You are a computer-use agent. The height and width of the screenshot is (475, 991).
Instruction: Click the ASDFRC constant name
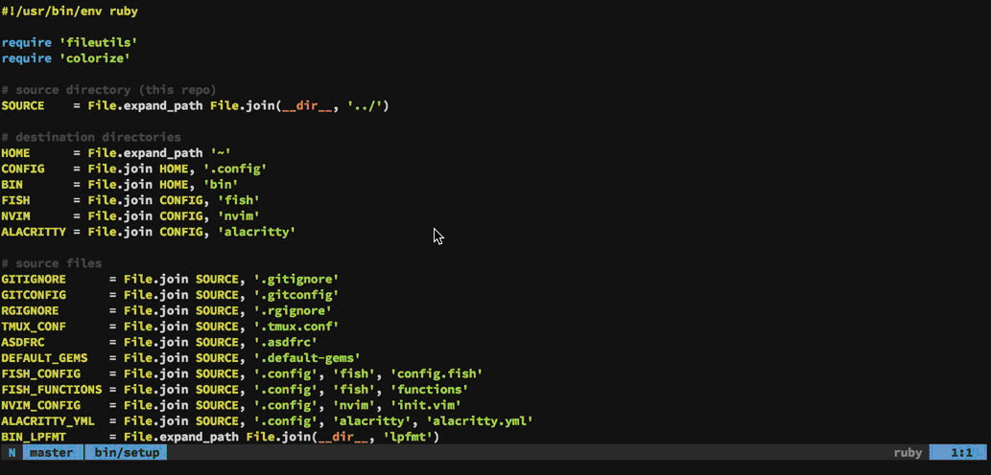coord(23,343)
